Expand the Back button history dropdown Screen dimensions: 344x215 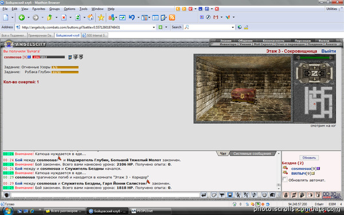point(28,17)
